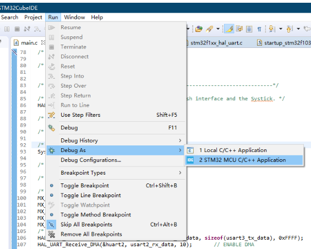311x249 pixels.
Task: Open the Search menu in menu bar
Action: 9,17
